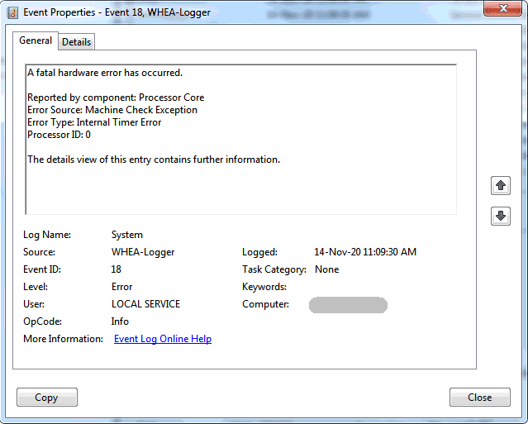
Task: Click the down arrow next event button
Action: tap(501, 216)
